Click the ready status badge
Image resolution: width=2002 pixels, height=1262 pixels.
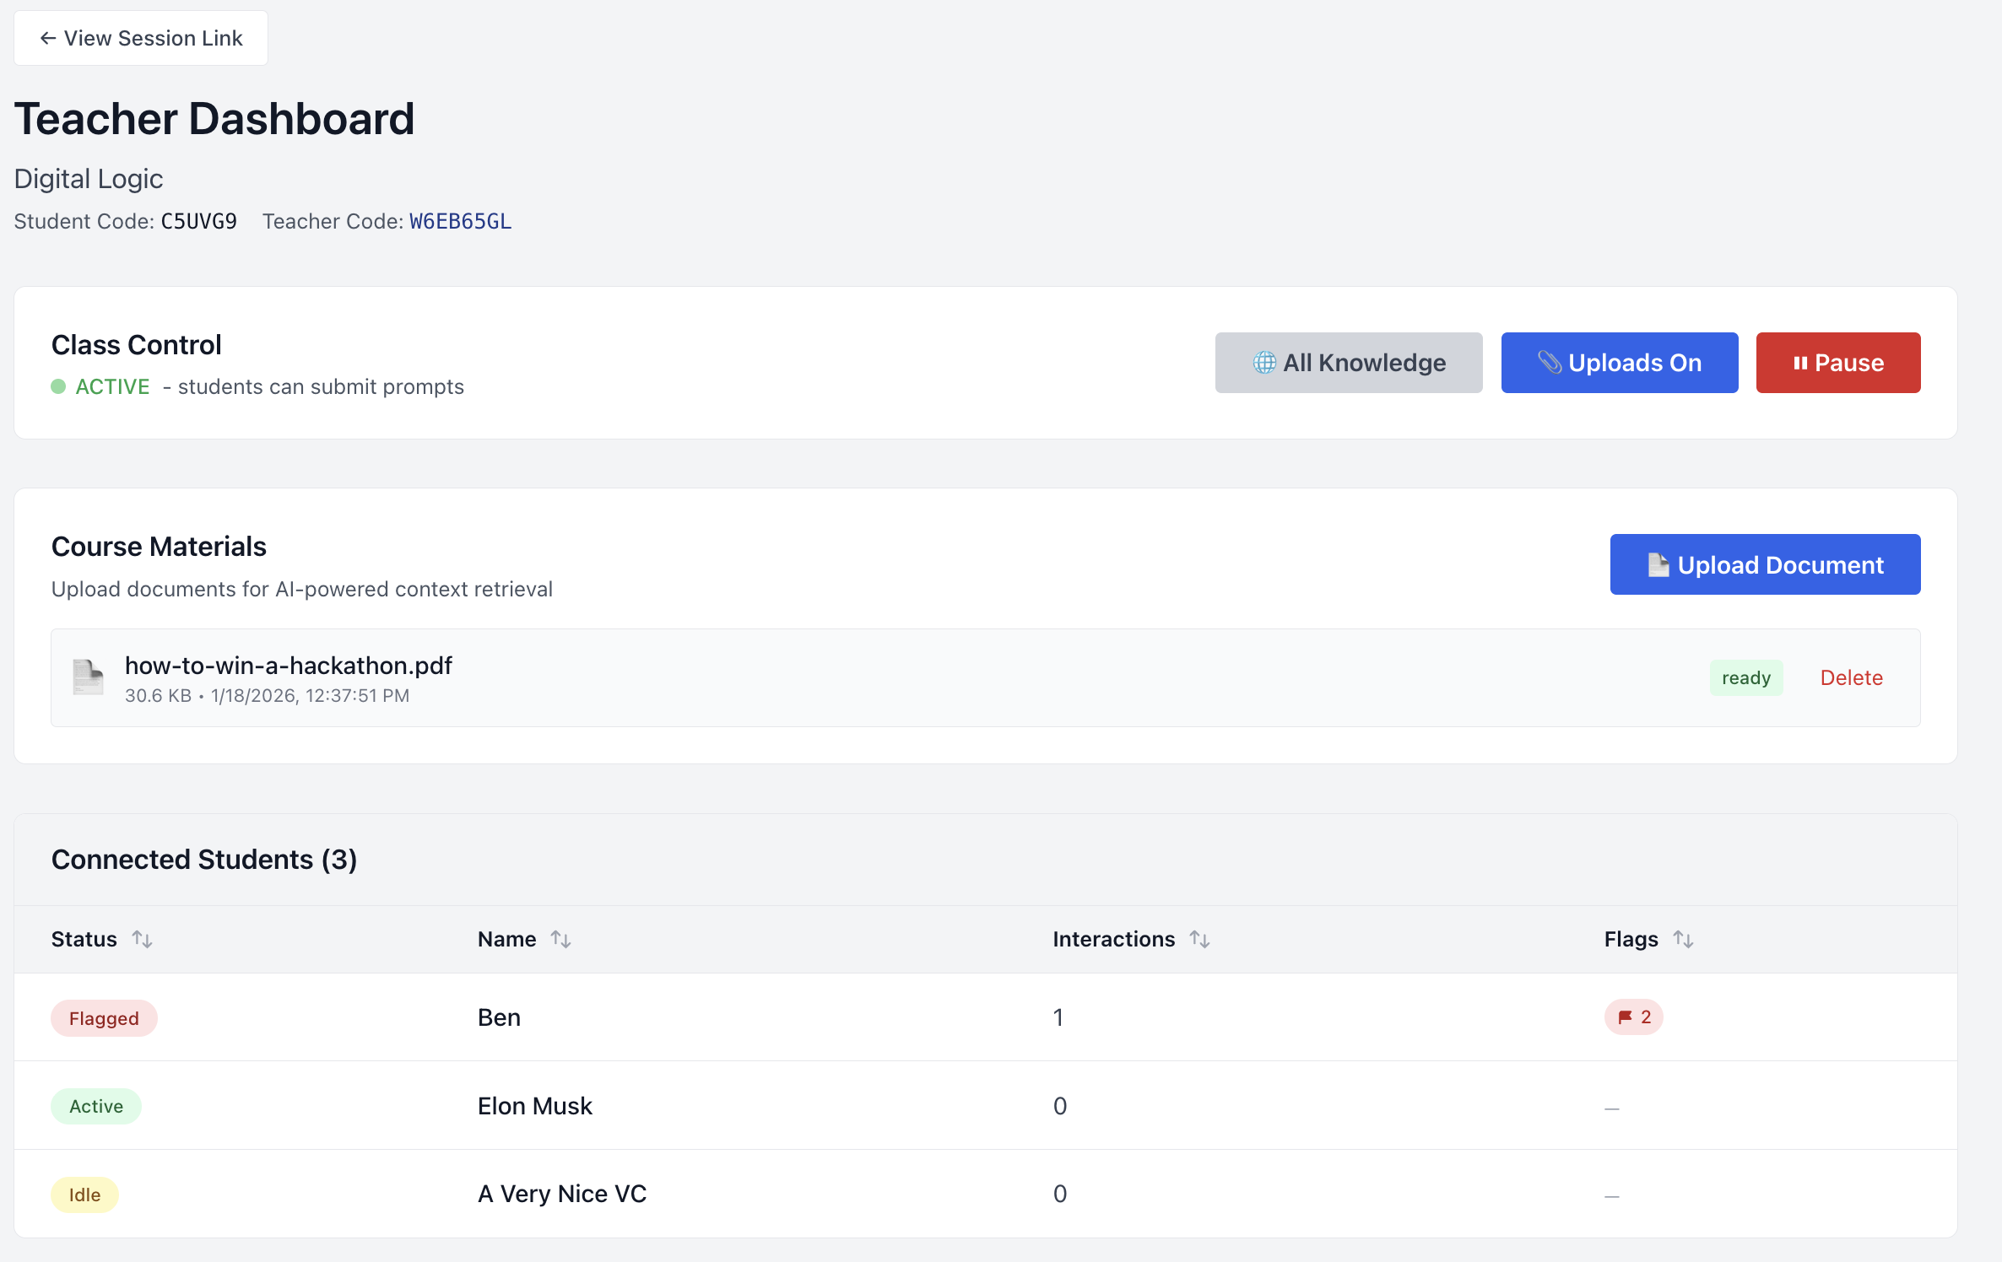coord(1745,677)
